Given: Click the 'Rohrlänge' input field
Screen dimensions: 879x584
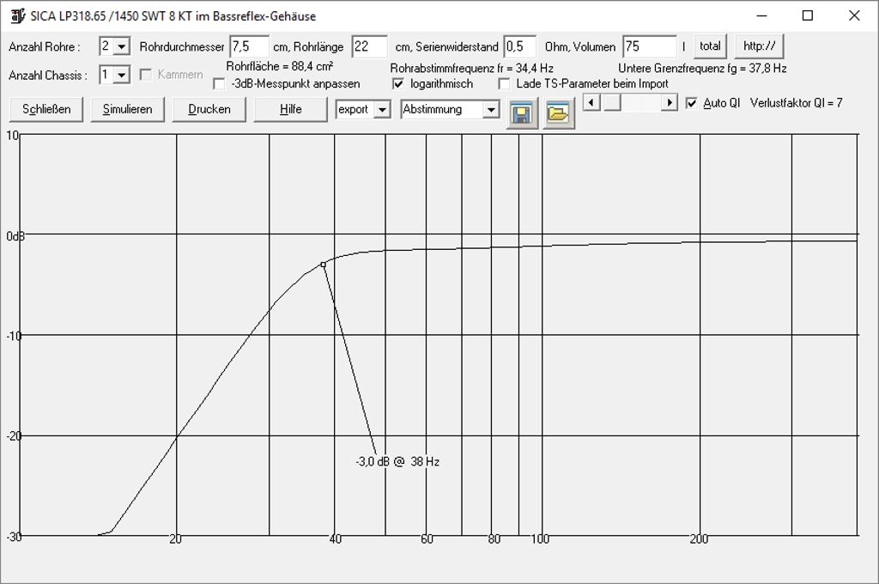Looking at the screenshot, I should click(x=370, y=46).
